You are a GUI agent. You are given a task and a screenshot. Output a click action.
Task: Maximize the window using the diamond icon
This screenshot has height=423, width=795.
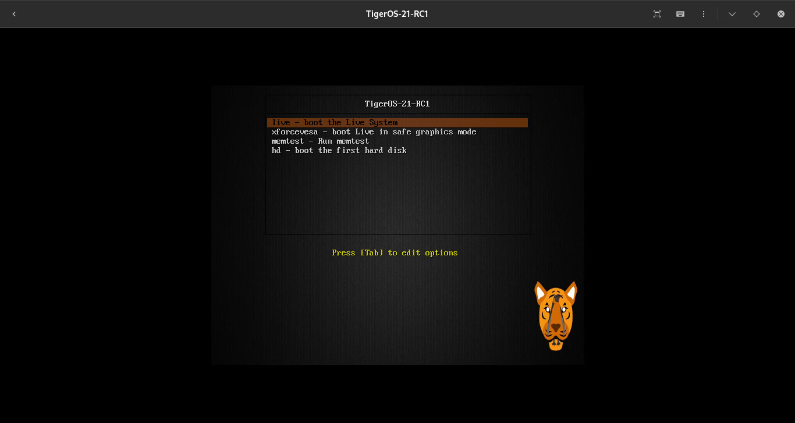pos(757,14)
